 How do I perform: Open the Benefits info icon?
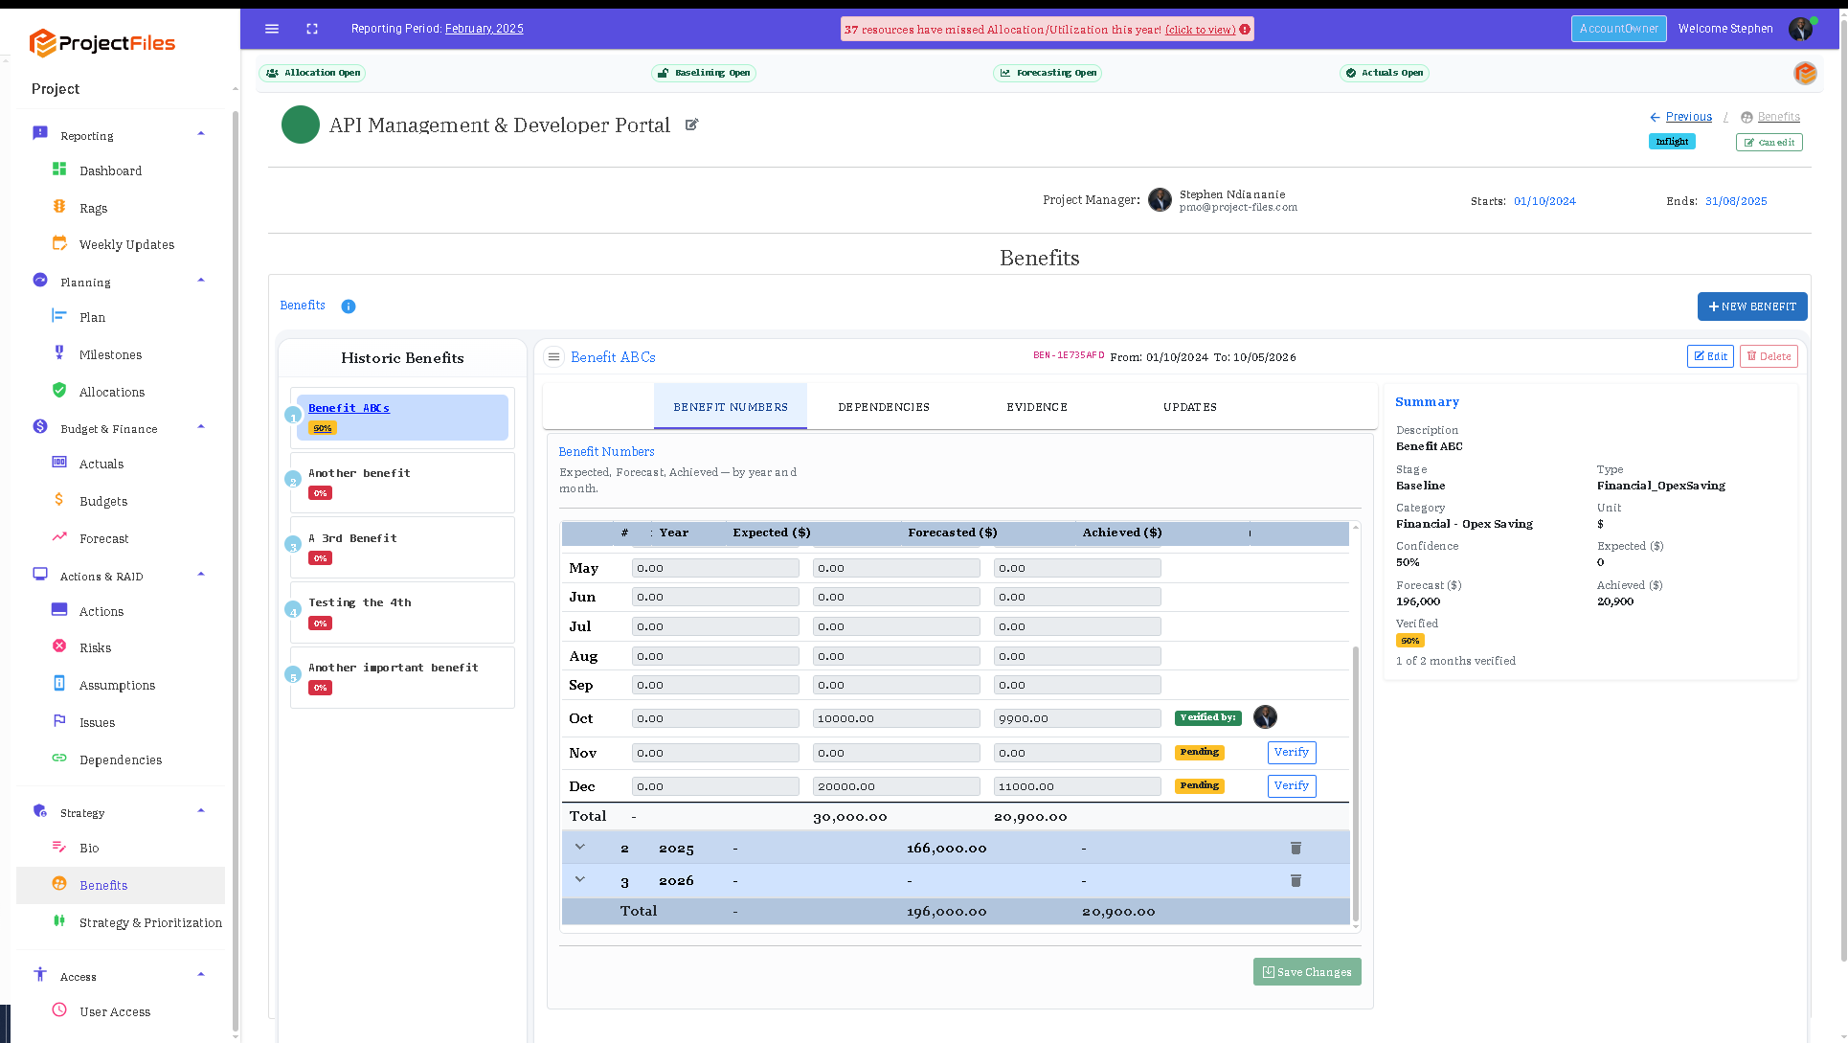349,306
